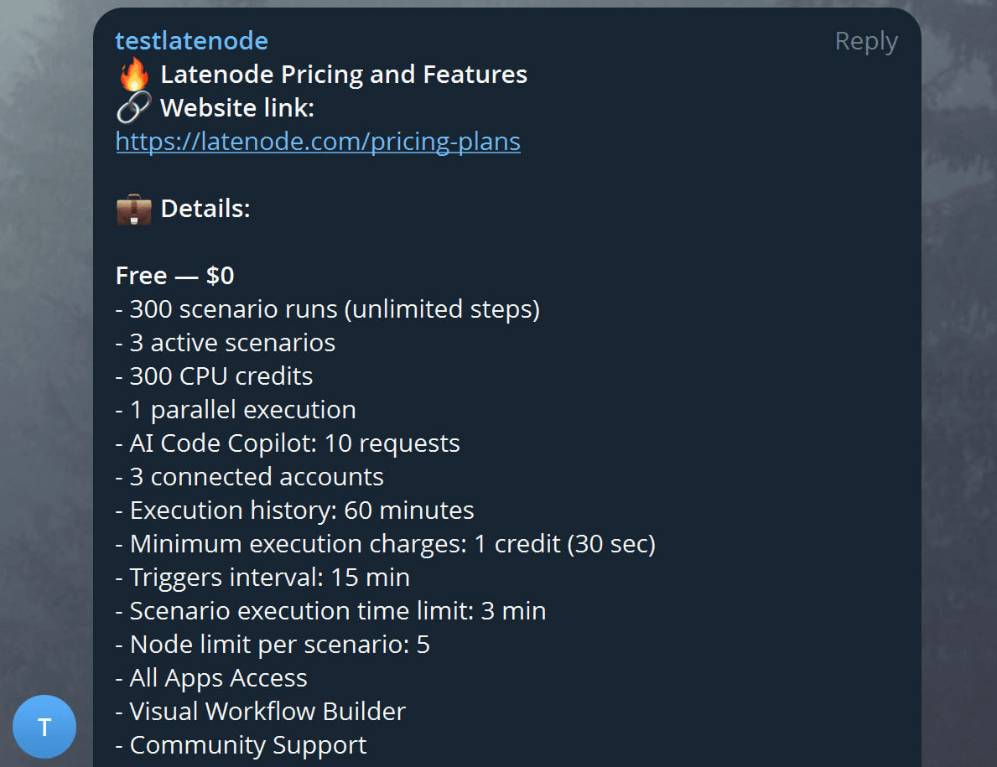Click the 'Details:' heading text
This screenshot has height=767, width=997.
tap(205, 209)
